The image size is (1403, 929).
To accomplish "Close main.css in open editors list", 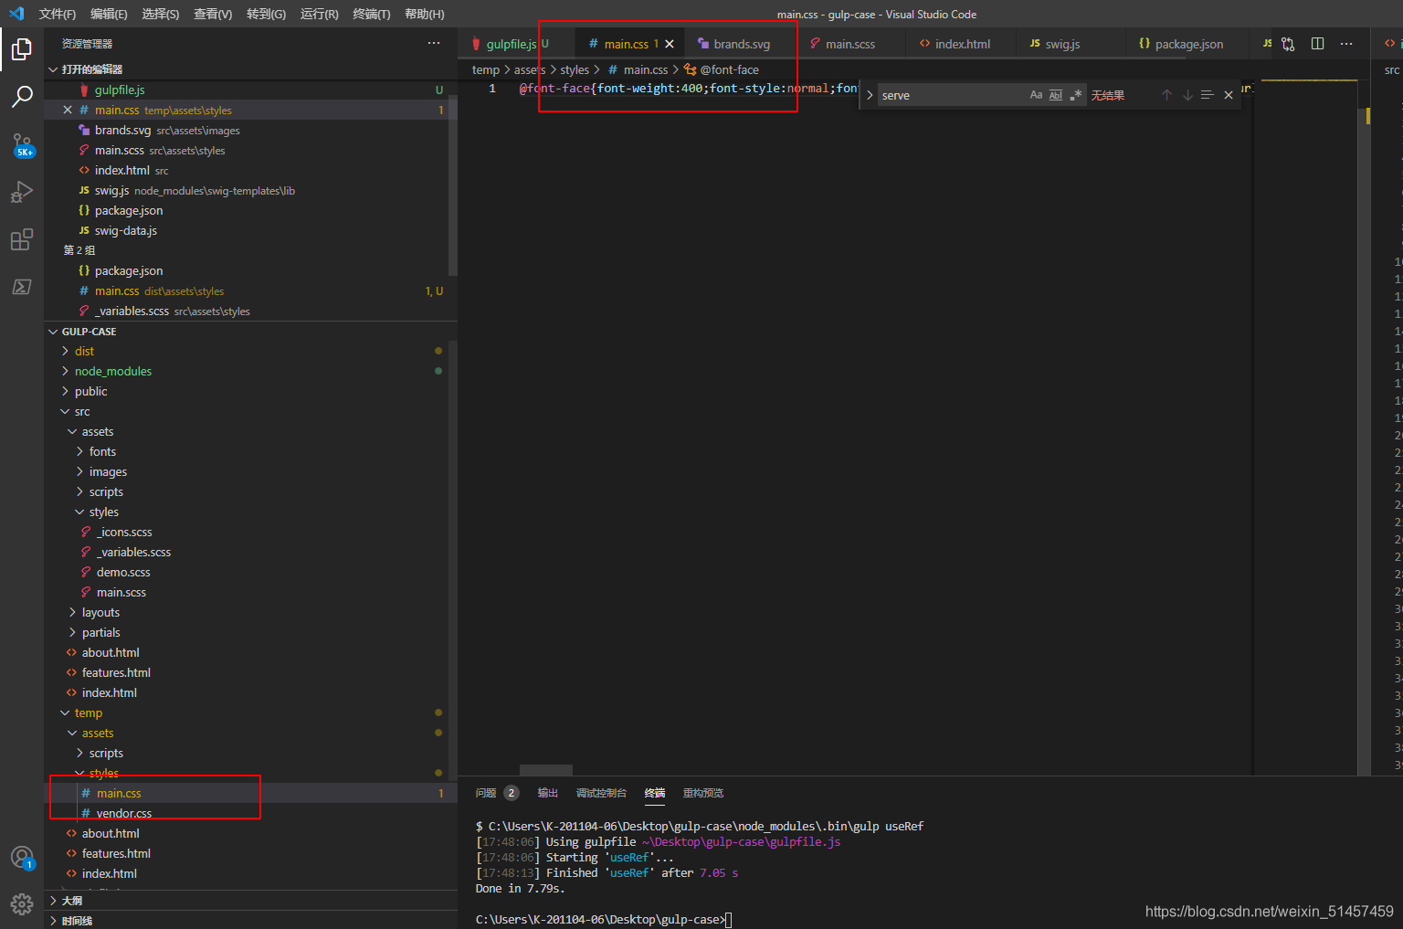I will [x=68, y=110].
